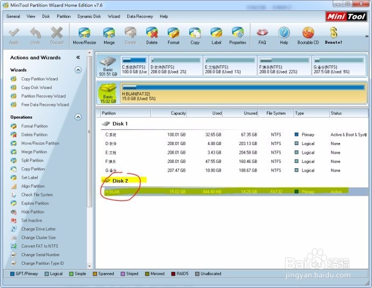The width and height of the screenshot is (372, 288).
Task: Select H:BLAN FAT32 block in disk map
Action: coord(244,93)
